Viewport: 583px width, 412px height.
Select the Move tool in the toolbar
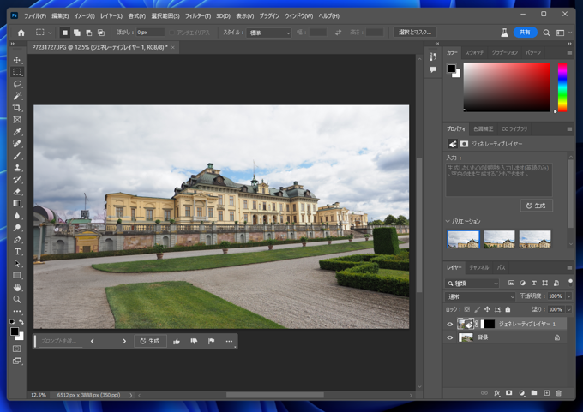(x=17, y=60)
